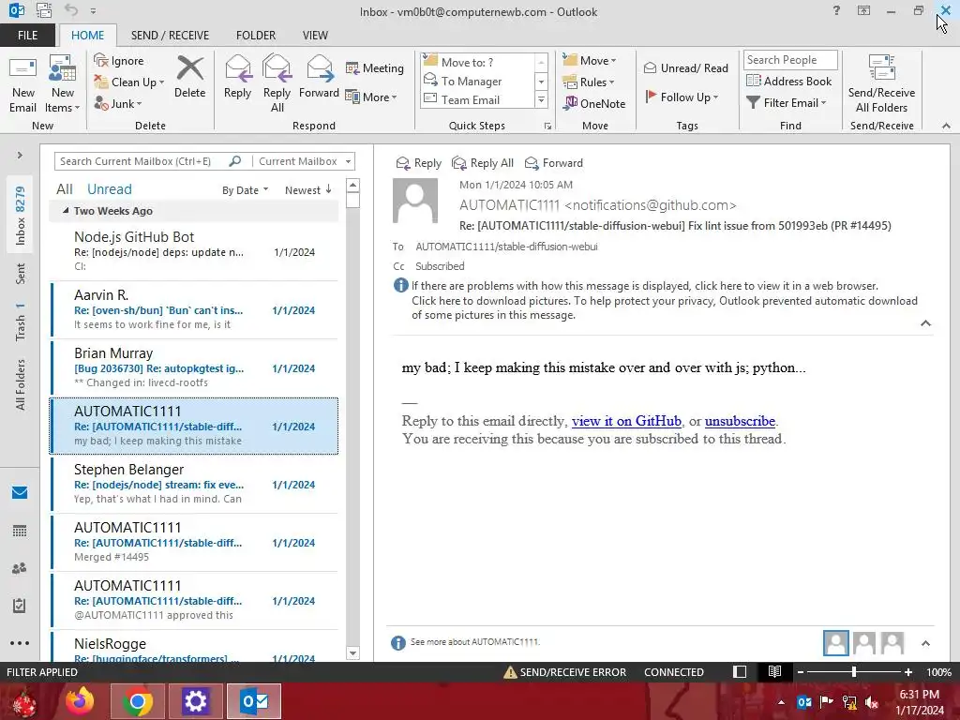Open more navigation options
The width and height of the screenshot is (960, 720).
(20, 643)
